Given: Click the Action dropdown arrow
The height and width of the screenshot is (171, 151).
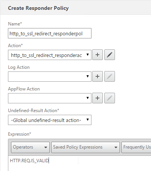Looking at the screenshot, I should coord(88,55).
